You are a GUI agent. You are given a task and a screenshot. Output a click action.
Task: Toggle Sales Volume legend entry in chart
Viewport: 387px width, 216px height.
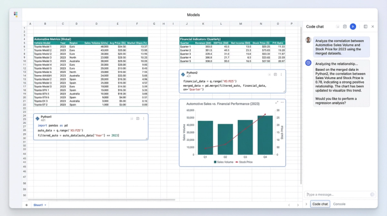point(223,162)
